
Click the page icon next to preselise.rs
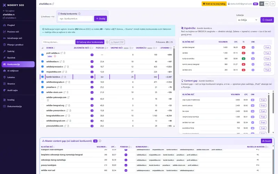coord(61,87)
